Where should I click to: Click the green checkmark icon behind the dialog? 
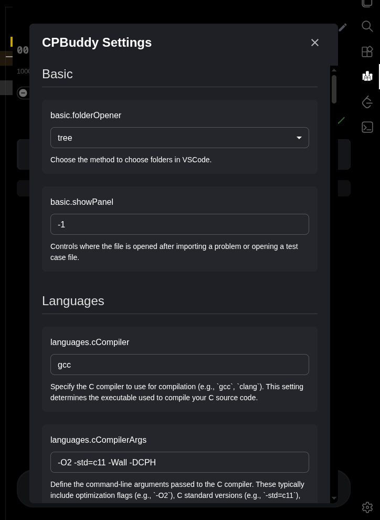341,120
